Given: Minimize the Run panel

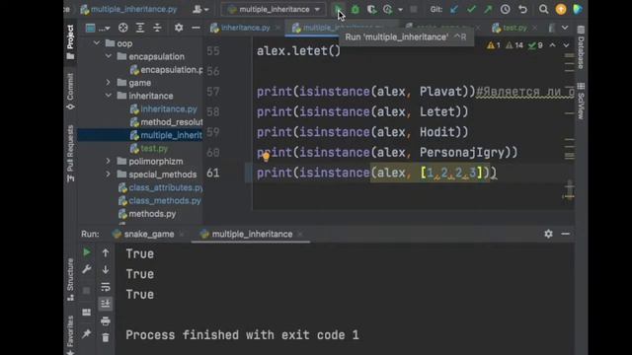Looking at the screenshot, I should point(566,234).
